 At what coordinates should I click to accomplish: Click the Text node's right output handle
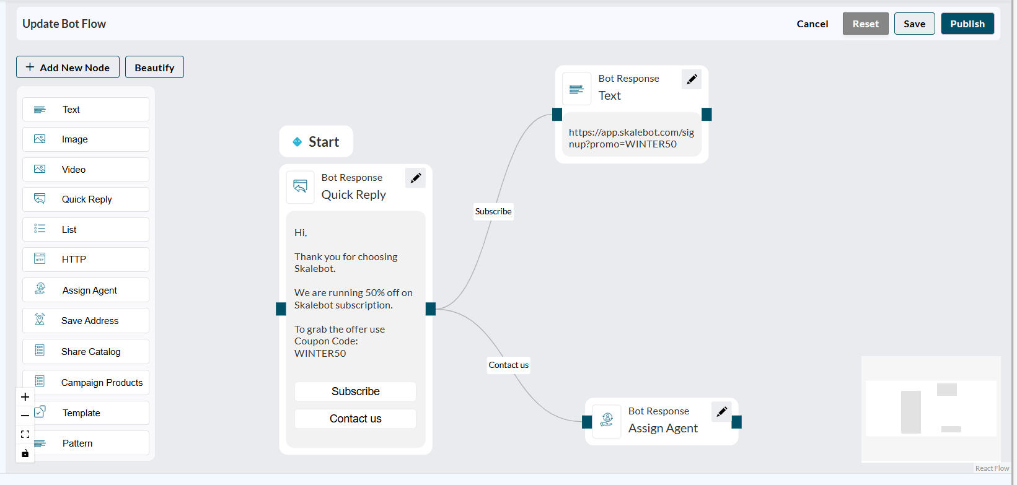coord(707,115)
